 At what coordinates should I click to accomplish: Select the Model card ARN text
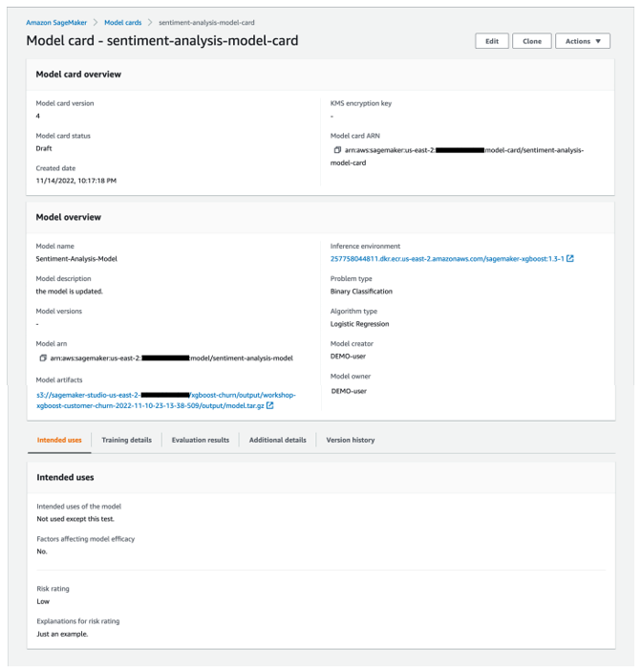tap(457, 157)
